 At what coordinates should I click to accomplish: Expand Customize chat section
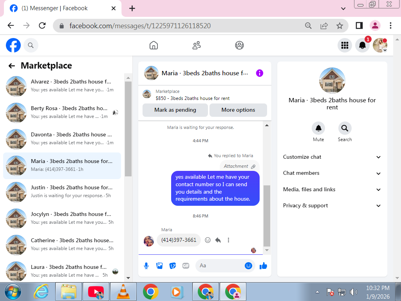pos(332,157)
